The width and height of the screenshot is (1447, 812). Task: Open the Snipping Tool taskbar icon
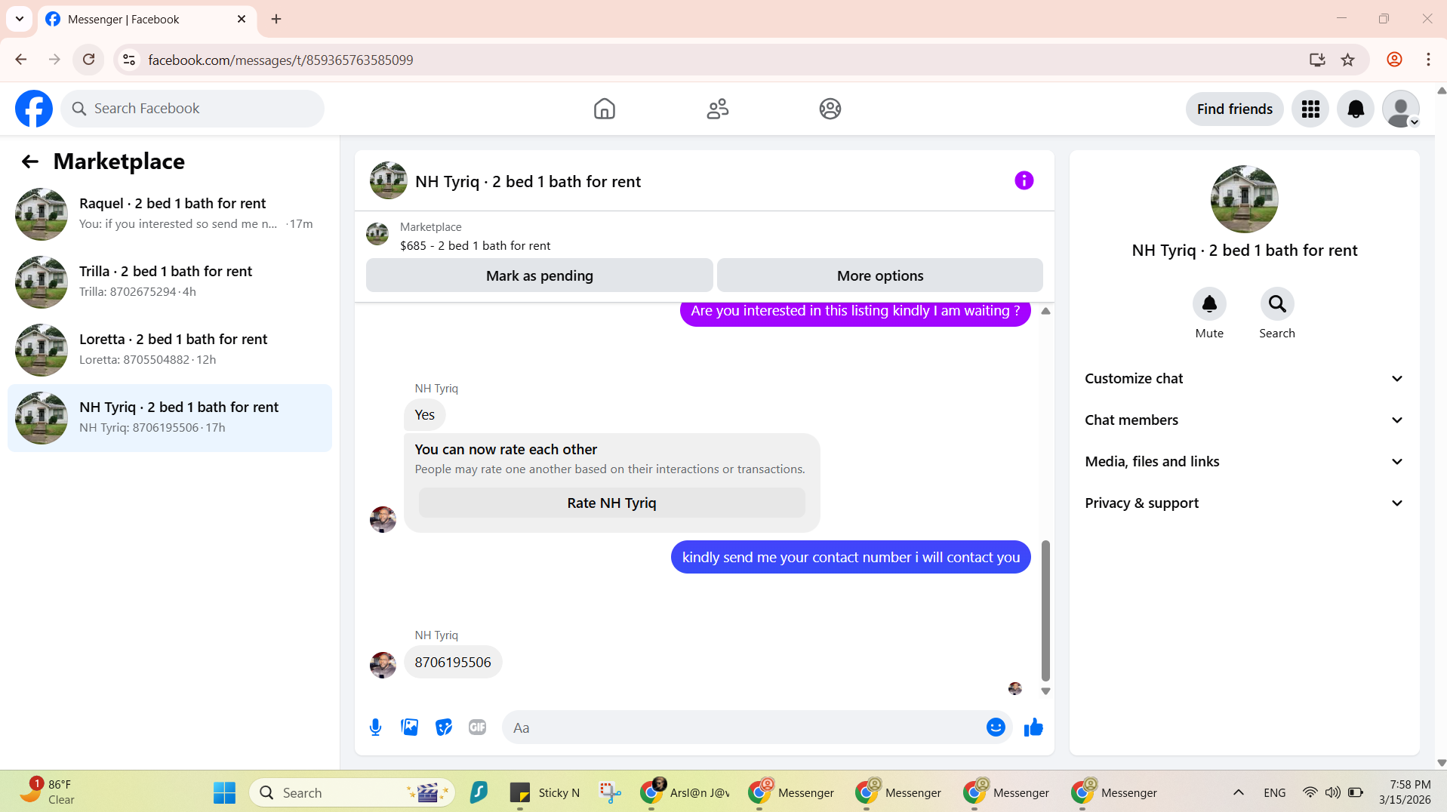[x=610, y=792]
